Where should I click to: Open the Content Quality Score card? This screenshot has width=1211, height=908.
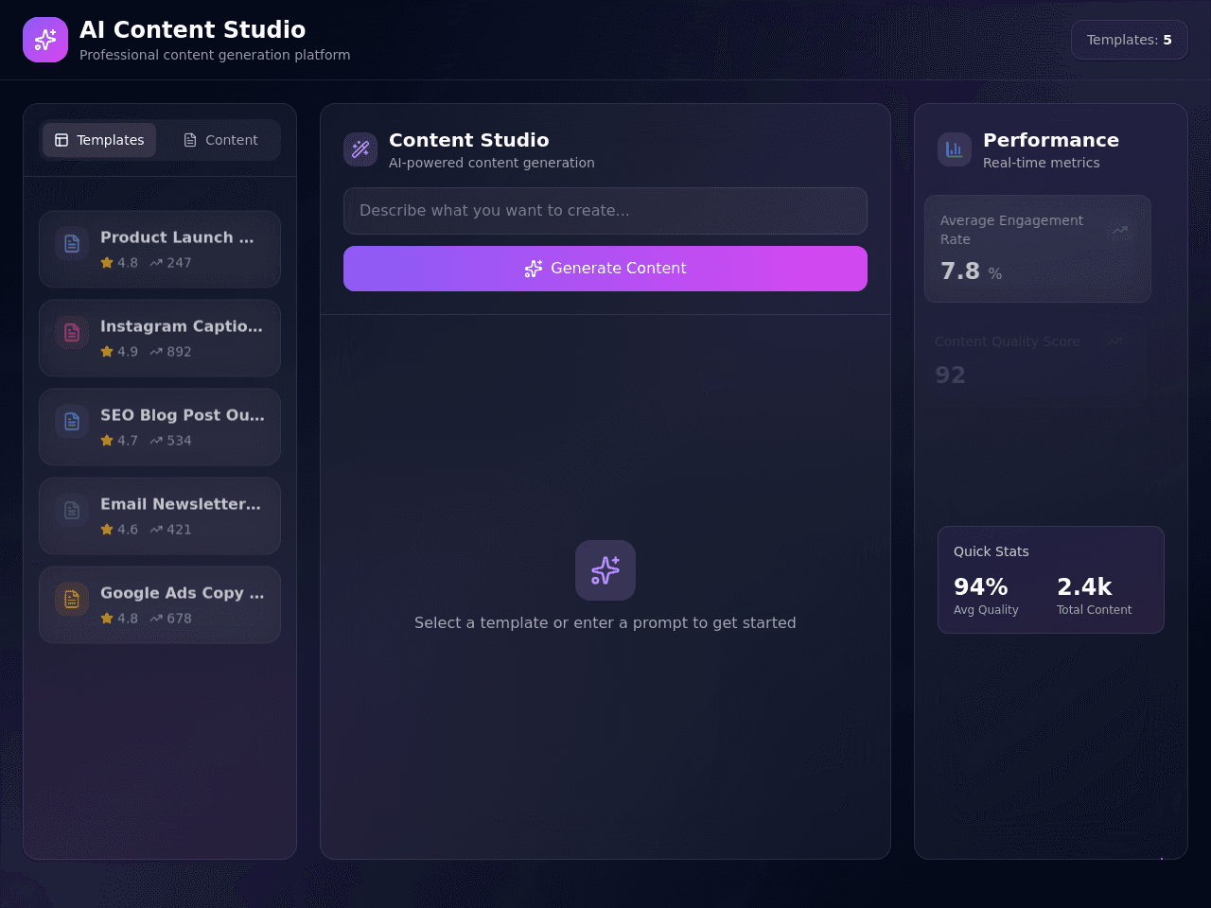(x=1033, y=359)
